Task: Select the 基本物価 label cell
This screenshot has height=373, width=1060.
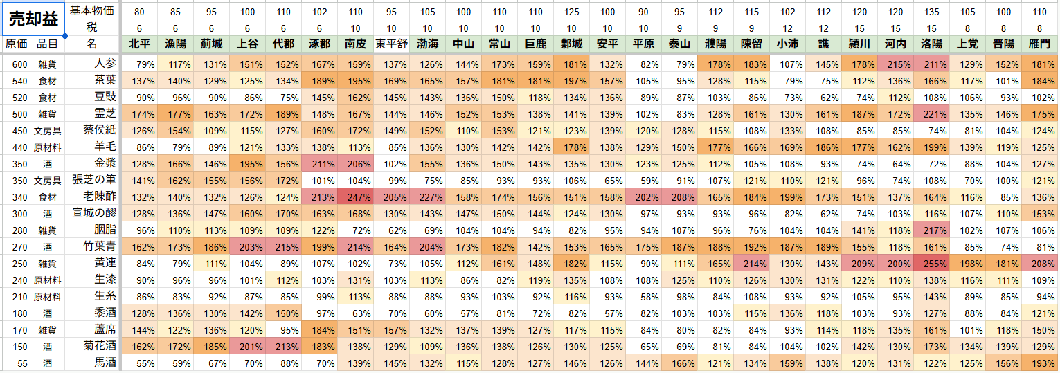Action: point(92,11)
